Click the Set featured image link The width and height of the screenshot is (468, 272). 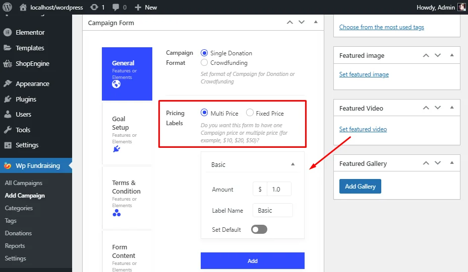pos(364,74)
